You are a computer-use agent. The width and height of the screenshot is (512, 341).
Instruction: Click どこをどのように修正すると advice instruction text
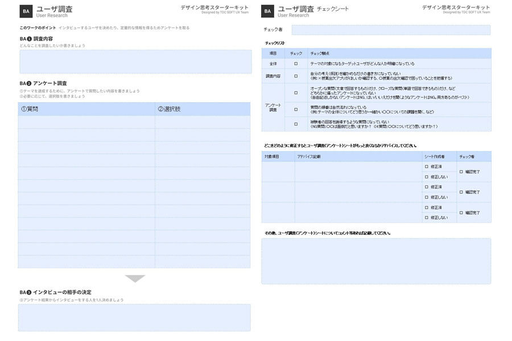[x=340, y=145]
